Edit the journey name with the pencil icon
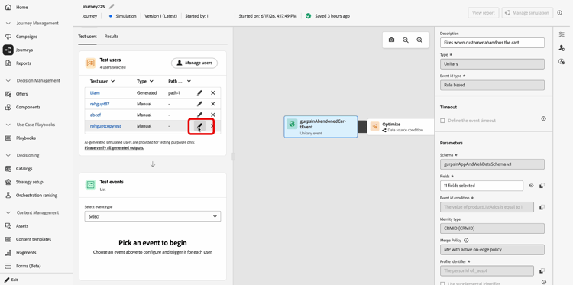Viewport: 573px width, 285px height. coord(112,6)
